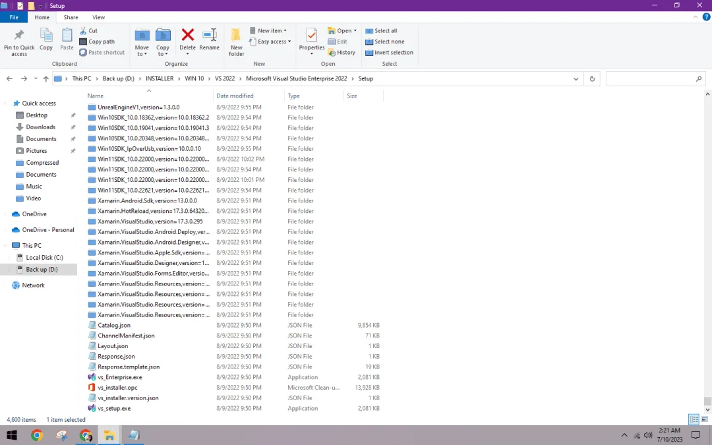Click the Forward navigation arrow

(x=24, y=78)
